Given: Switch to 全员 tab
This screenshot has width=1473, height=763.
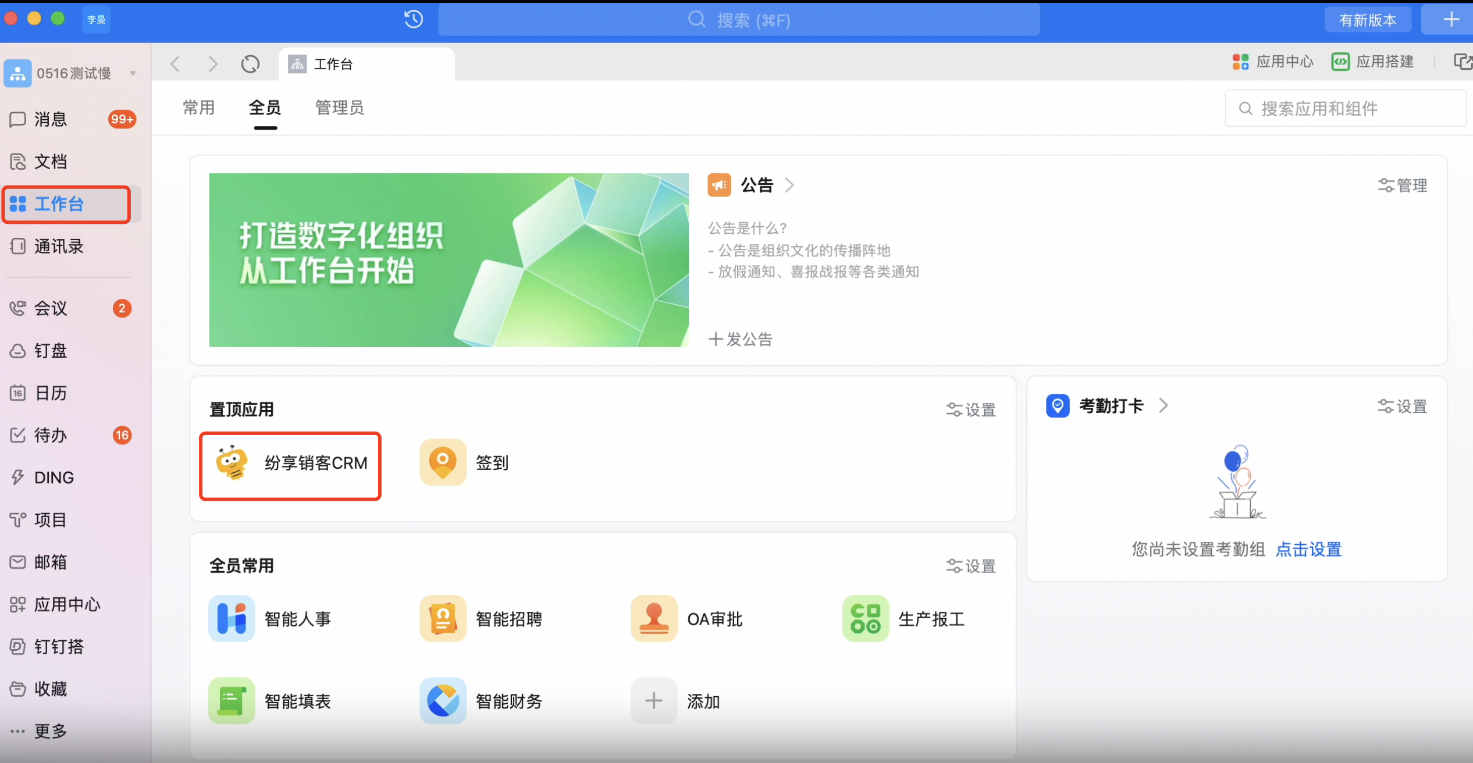Looking at the screenshot, I should click(265, 108).
